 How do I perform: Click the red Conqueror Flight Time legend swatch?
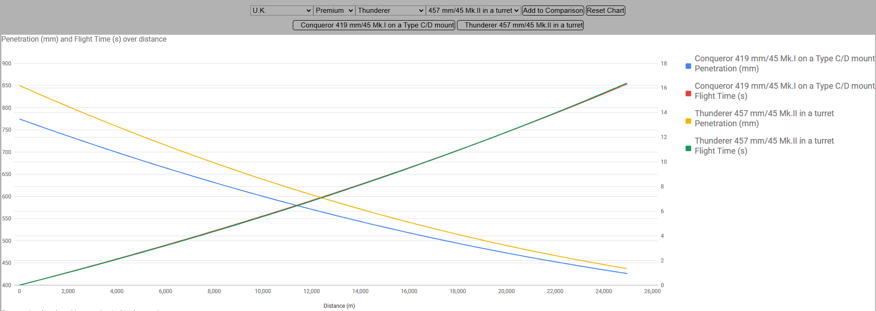pyautogui.click(x=688, y=94)
